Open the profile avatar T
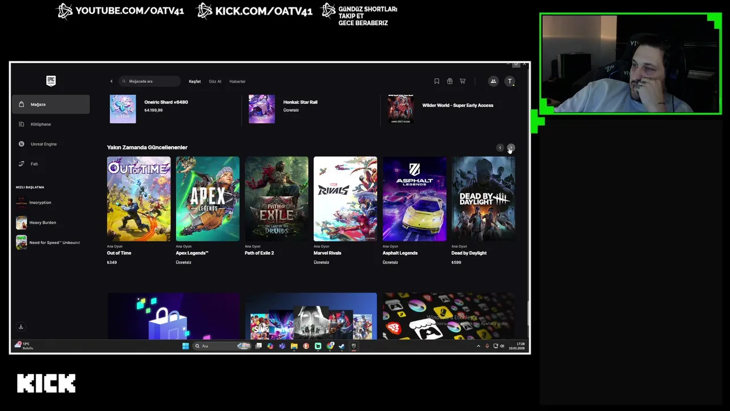This screenshot has width=730, height=411. coord(510,81)
